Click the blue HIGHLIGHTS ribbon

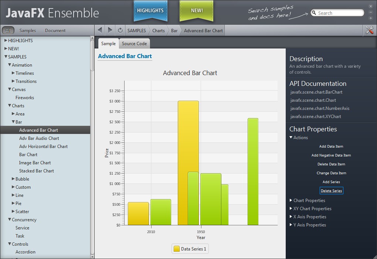coord(150,11)
